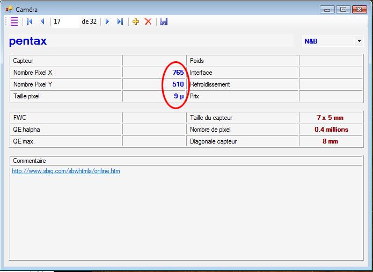Click the Commentaire text area
Image resolution: width=373 pixels, height=272 pixels.
click(186, 212)
